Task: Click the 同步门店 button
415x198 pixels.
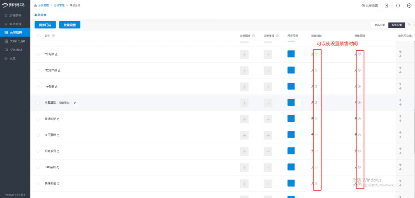Action: click(45, 25)
